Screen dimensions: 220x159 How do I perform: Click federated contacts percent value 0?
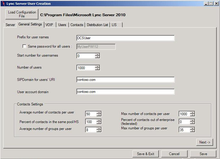(x=184, y=122)
